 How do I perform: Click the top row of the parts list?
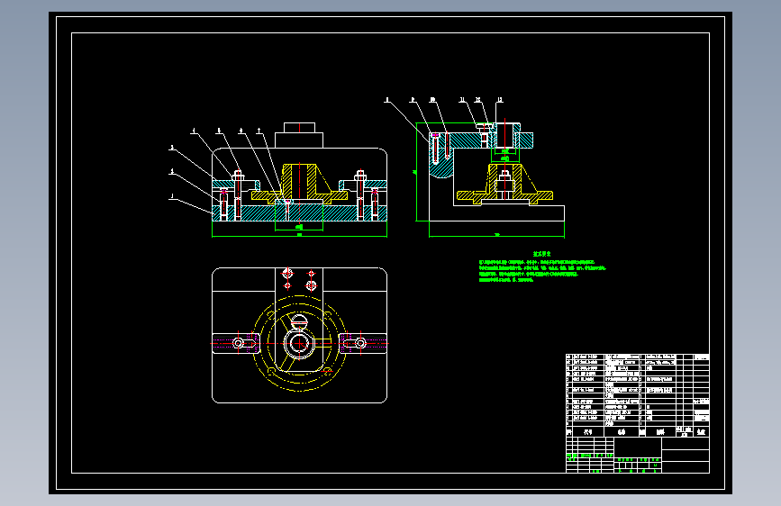pos(638,357)
